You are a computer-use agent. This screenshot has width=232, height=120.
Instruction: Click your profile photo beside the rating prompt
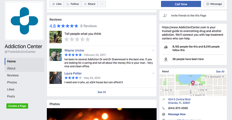[x=56, y=37]
